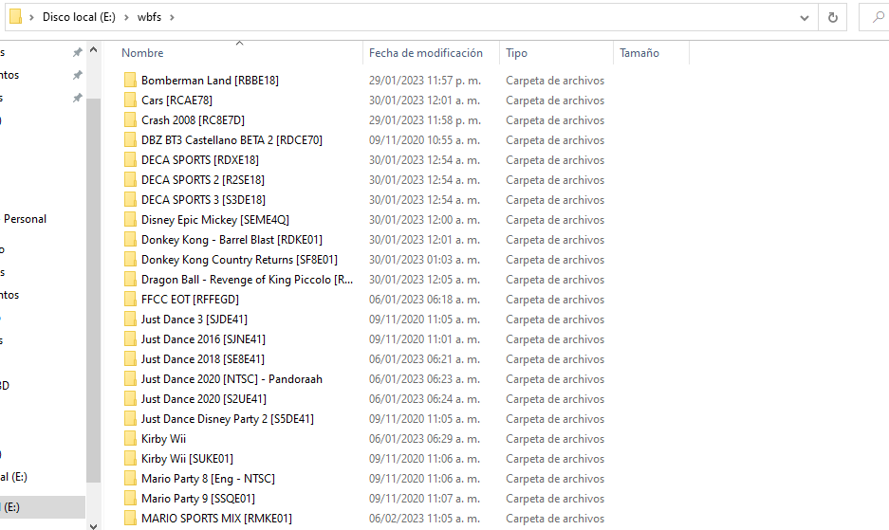Expand chevron after 'Disco local (E:)' breadcrumb
889x530 pixels.
click(x=126, y=18)
